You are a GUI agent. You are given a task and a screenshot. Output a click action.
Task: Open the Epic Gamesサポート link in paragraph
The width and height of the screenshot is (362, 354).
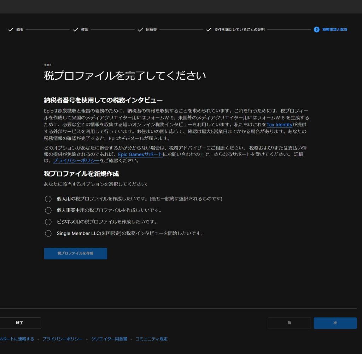pos(140,154)
